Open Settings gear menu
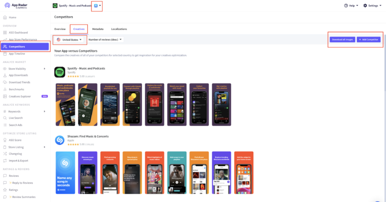The image size is (386, 202). [x=372, y=6]
